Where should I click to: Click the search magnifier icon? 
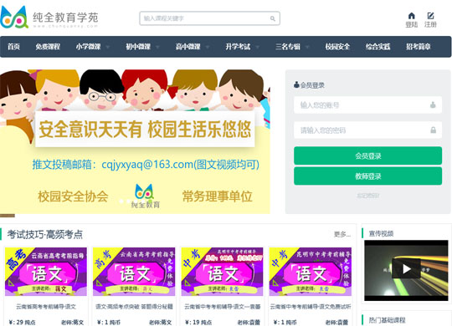[x=272, y=18]
